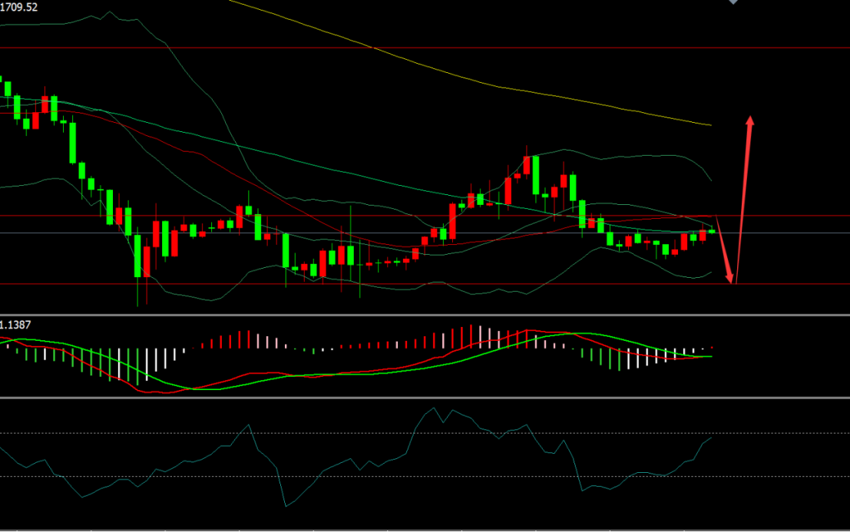This screenshot has width=850, height=532.
Task: Select the gray horizontal current price line
Action: pos(425,233)
